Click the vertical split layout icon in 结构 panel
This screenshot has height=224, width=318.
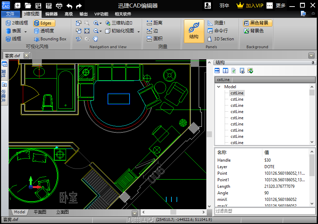[x=225, y=71]
